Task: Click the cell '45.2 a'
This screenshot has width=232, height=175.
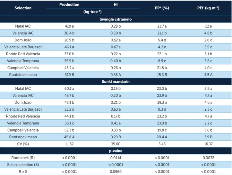Action: [x=69, y=68]
